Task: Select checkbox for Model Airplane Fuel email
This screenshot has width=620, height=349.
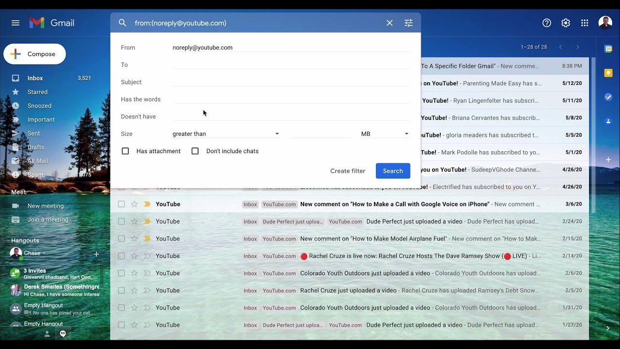Action: tap(122, 238)
